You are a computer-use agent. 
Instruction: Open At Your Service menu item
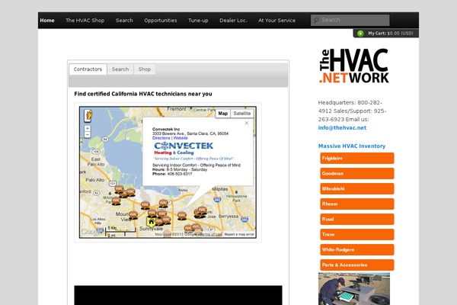pos(277,21)
